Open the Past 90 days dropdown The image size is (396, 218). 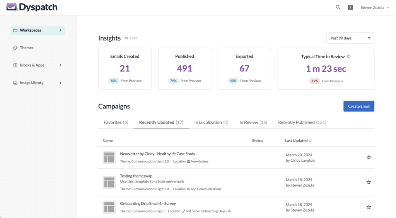[350, 38]
